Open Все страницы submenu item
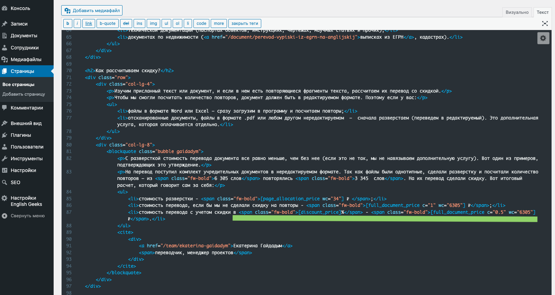The height and width of the screenshot is (295, 555). click(x=18, y=84)
